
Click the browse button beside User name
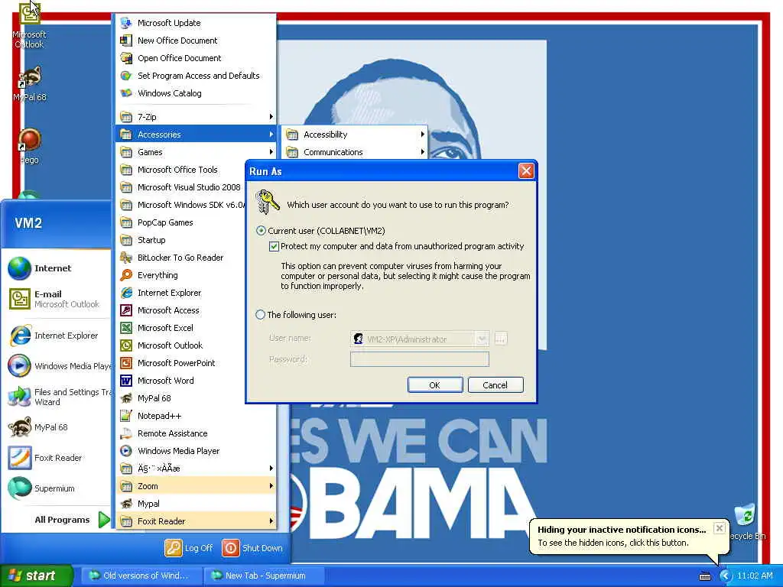500,339
